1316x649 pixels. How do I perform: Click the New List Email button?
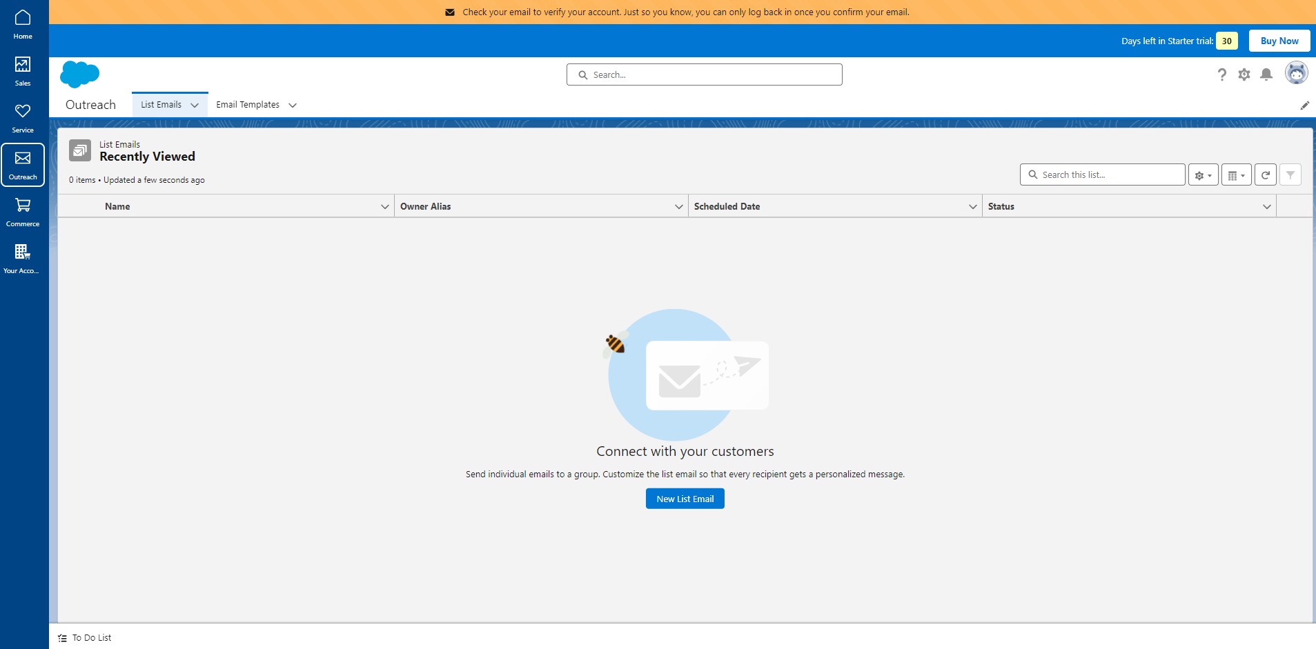pyautogui.click(x=685, y=499)
